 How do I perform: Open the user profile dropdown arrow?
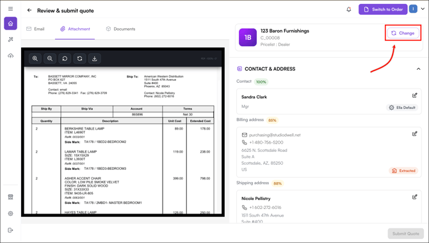pos(423,9)
